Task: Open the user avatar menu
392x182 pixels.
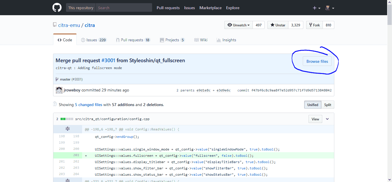Action: pos(330,8)
